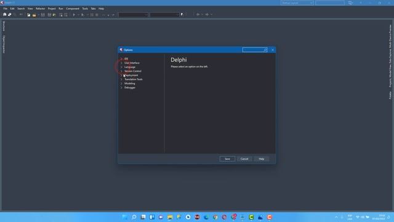This screenshot has height=222, width=394.
Task: Open File Explorer from the taskbar
Action: [170, 217]
